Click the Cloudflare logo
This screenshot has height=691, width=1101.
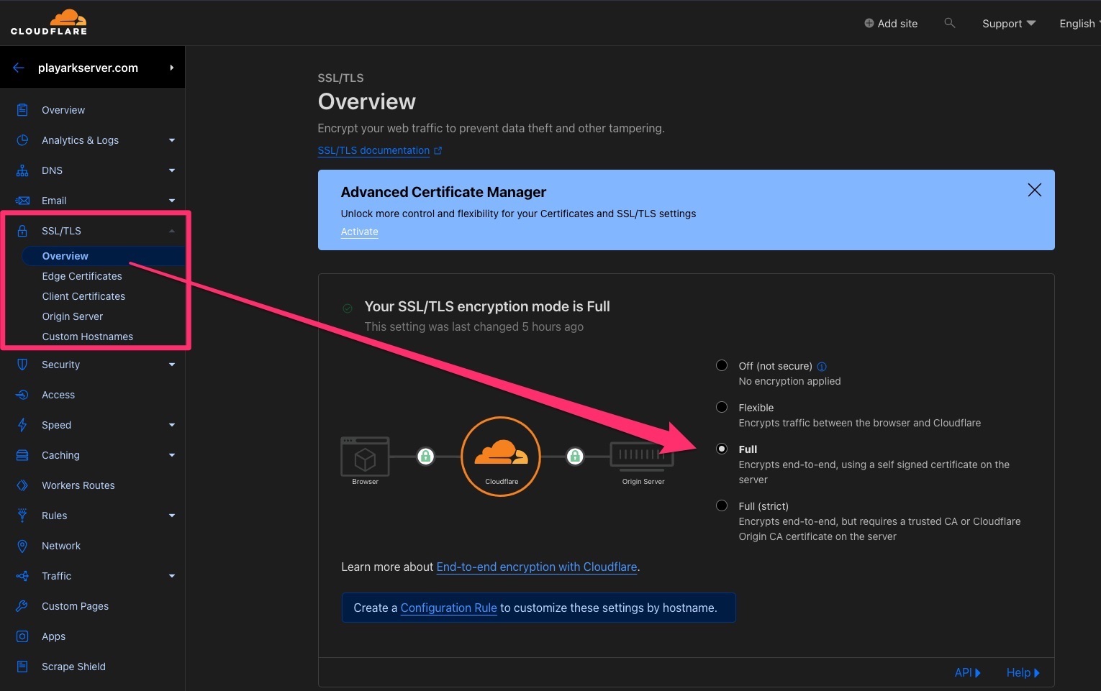(x=48, y=22)
